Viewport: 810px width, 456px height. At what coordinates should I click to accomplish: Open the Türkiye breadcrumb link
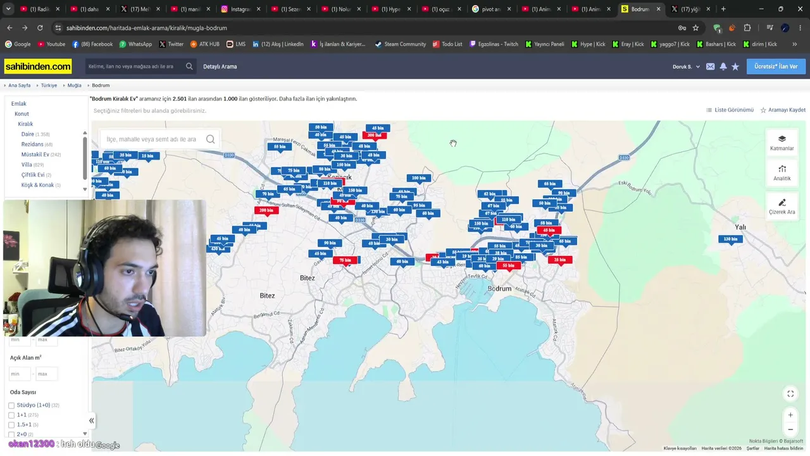tap(49, 85)
